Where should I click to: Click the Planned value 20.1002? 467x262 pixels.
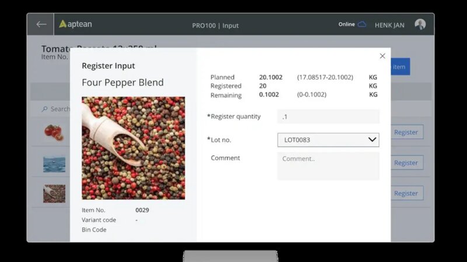point(271,77)
